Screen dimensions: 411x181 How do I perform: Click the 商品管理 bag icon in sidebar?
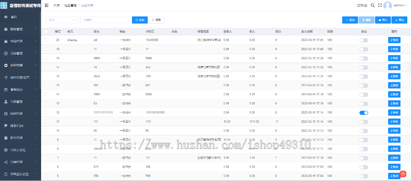[x=6, y=41]
